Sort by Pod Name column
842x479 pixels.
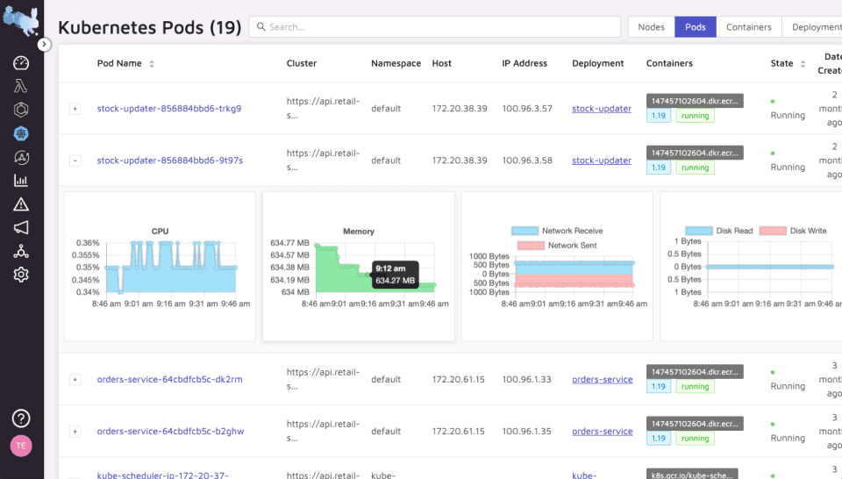pyautogui.click(x=152, y=64)
